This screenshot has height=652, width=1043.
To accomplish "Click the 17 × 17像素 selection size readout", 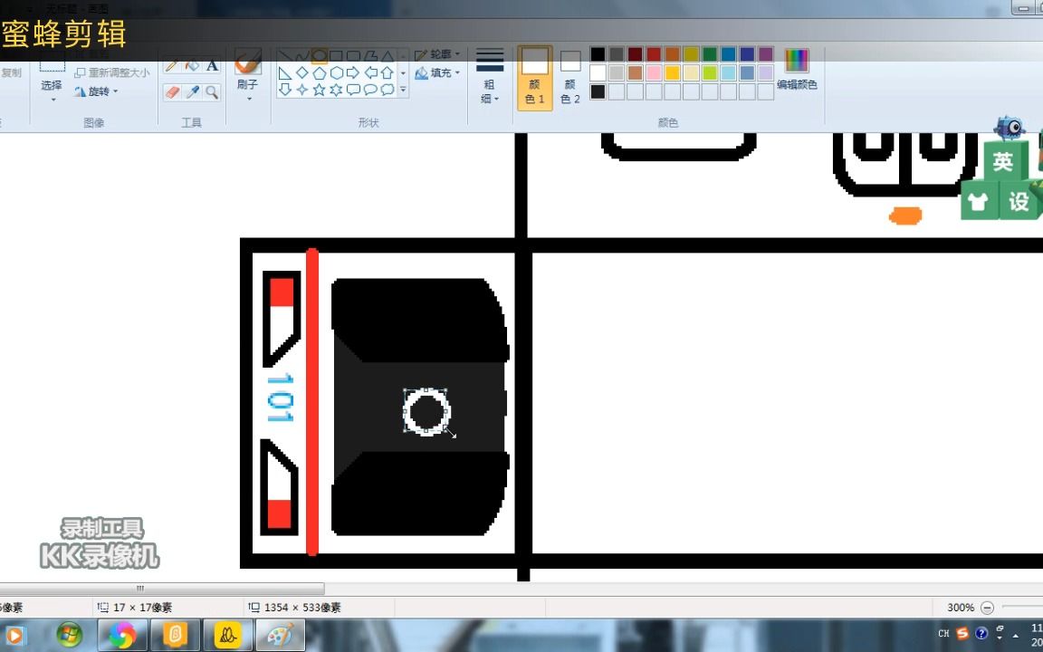I will (x=142, y=608).
